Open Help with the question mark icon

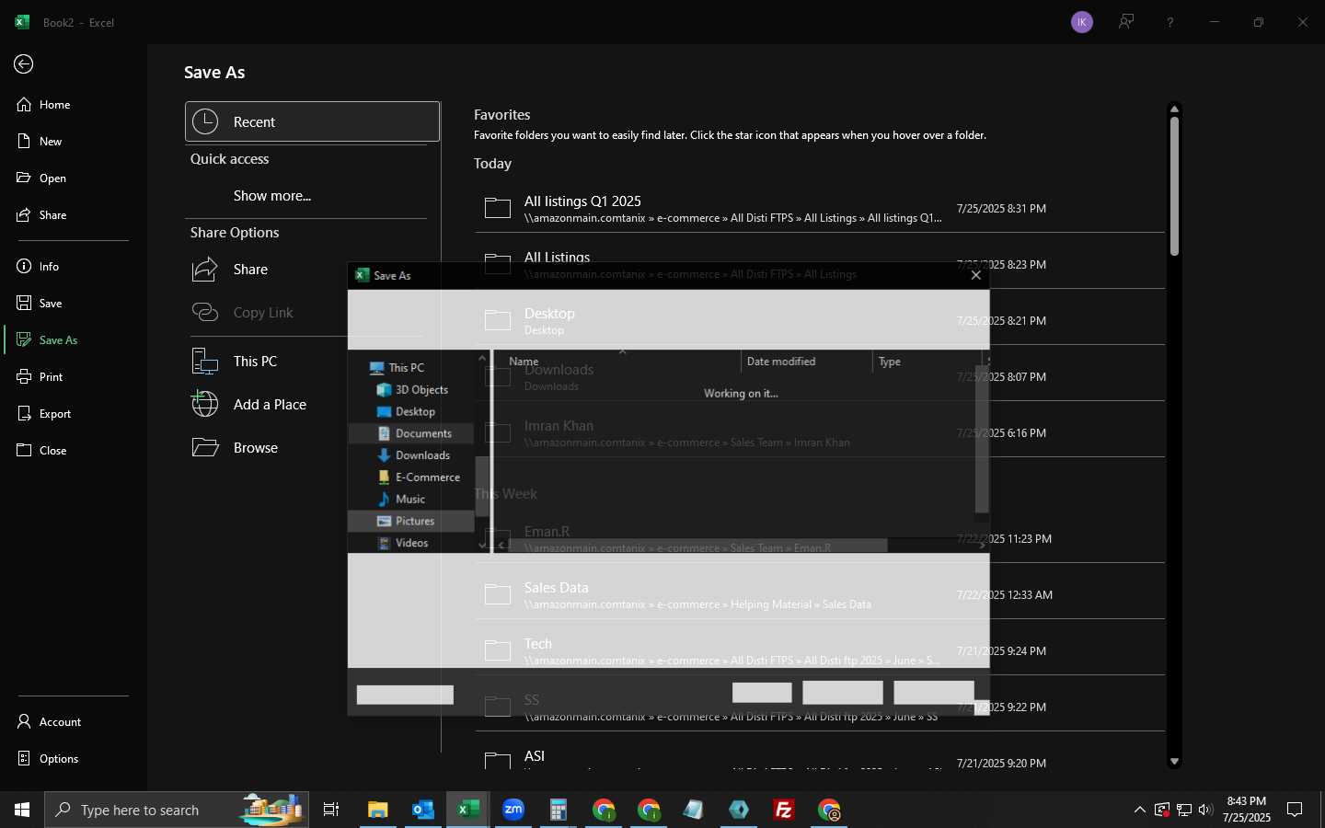[x=1170, y=22]
